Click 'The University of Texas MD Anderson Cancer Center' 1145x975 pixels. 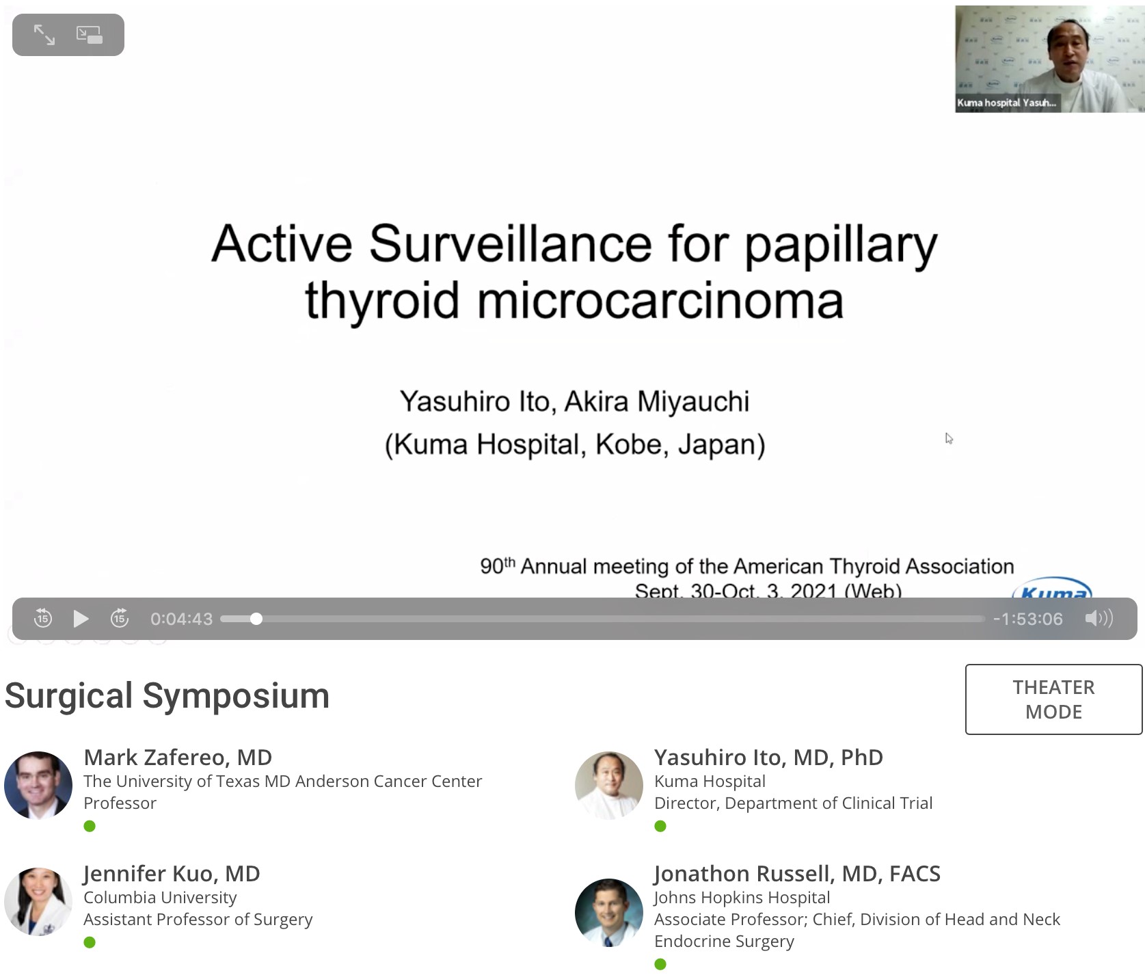pyautogui.click(x=283, y=781)
